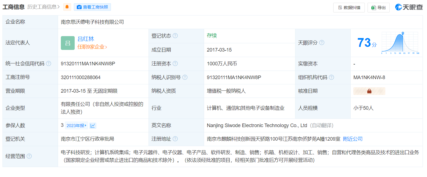Click help icon beside 组织机构代码
The height and width of the screenshot is (177, 427).
[331, 77]
